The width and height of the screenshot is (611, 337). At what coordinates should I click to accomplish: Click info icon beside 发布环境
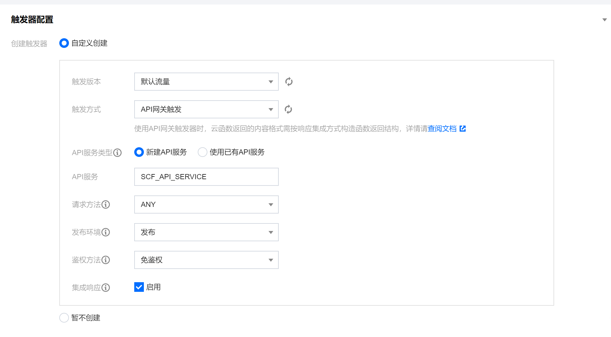[106, 232]
